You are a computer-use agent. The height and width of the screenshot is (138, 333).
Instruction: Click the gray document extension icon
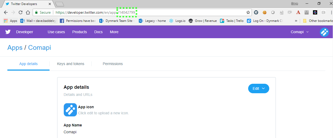[x=281, y=12]
